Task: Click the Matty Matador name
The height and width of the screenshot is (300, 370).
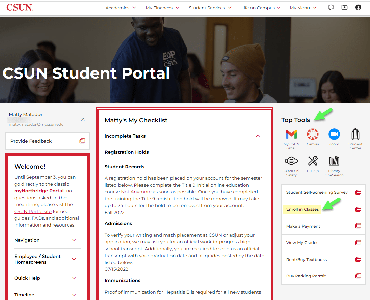Action: [25, 115]
